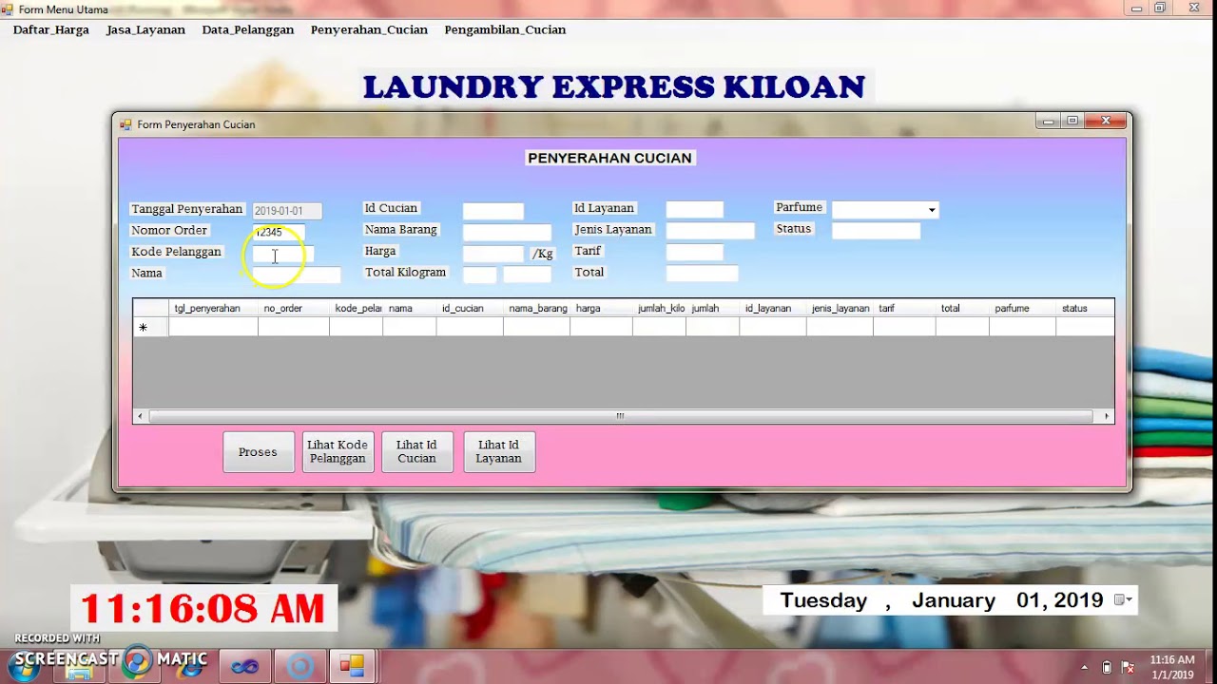Click the first Total Kilogram field
Image resolution: width=1217 pixels, height=684 pixels.
pyautogui.click(x=479, y=275)
